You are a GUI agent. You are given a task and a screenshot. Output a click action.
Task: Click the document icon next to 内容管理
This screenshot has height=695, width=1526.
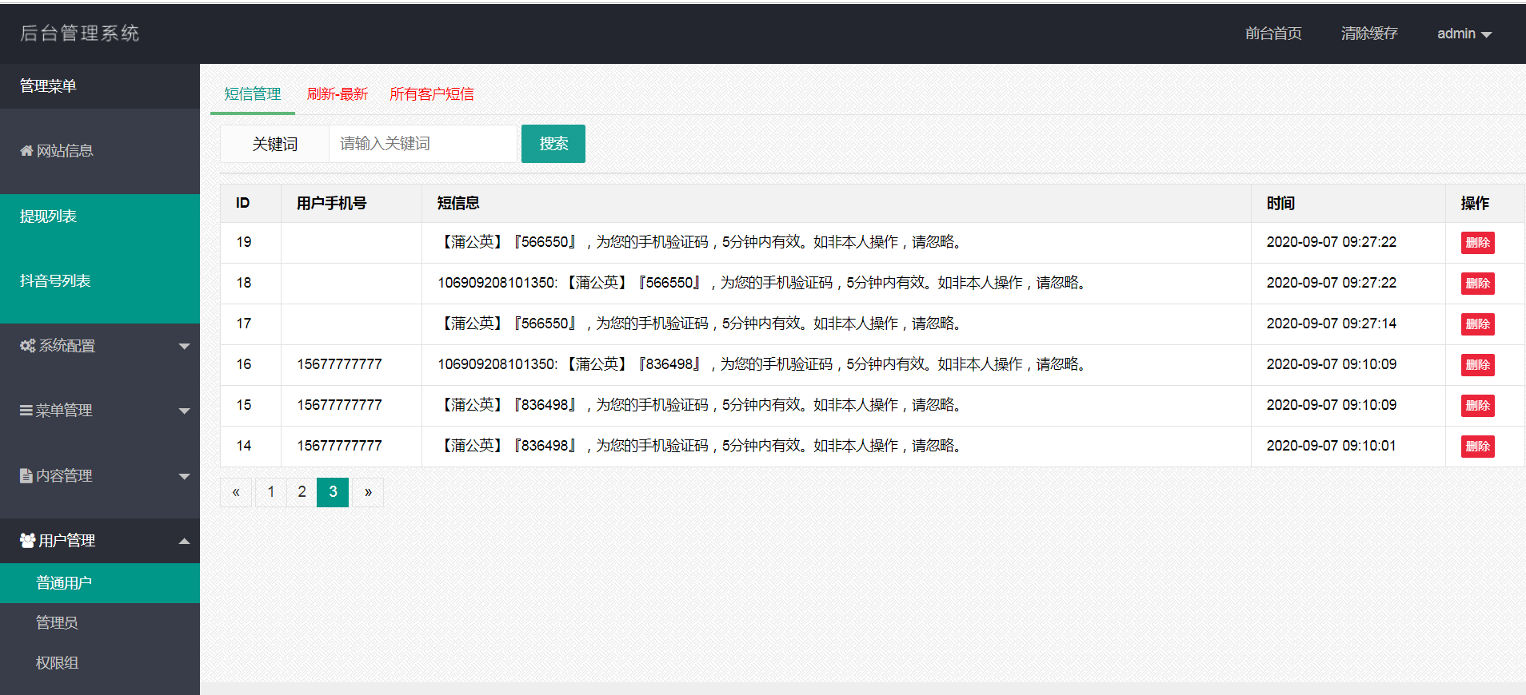[x=26, y=475]
